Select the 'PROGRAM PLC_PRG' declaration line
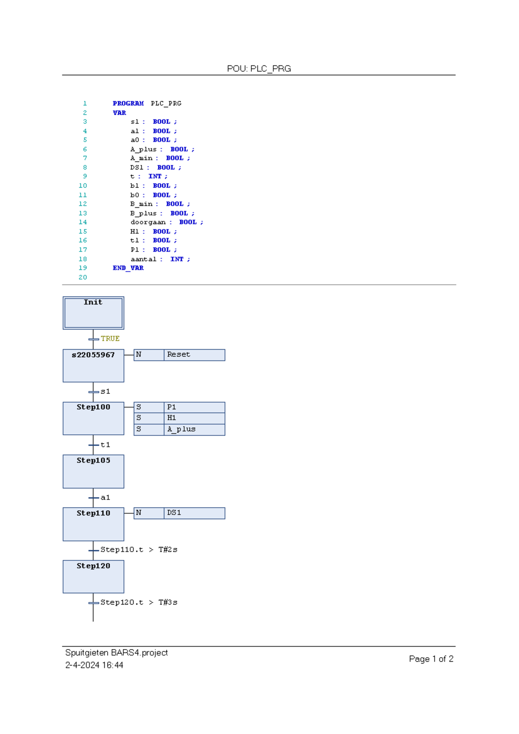519x734 pixels. point(147,103)
